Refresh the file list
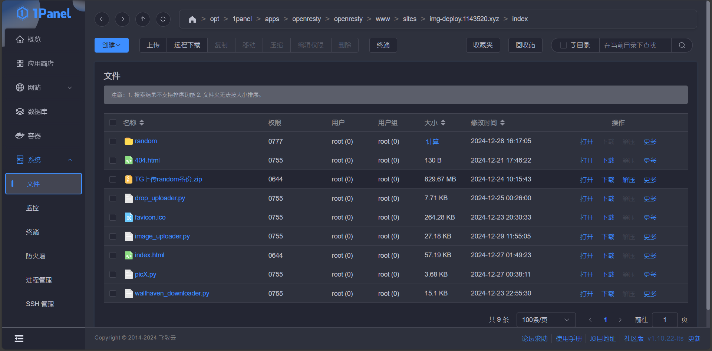 coord(163,19)
